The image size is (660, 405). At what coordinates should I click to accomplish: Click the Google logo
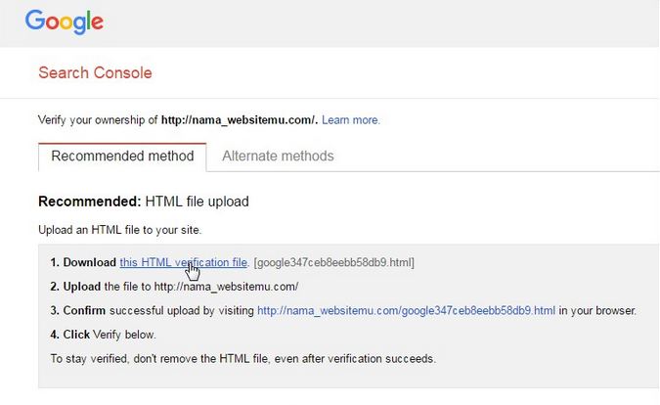click(64, 22)
